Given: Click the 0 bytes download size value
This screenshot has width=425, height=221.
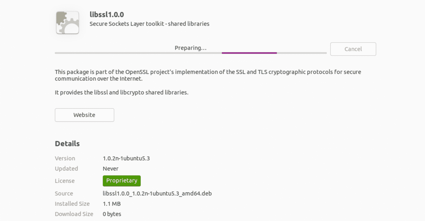Looking at the screenshot, I should (112, 214).
